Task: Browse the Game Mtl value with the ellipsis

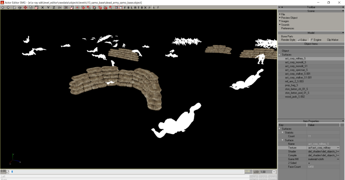Action: pyautogui.click(x=338, y=159)
